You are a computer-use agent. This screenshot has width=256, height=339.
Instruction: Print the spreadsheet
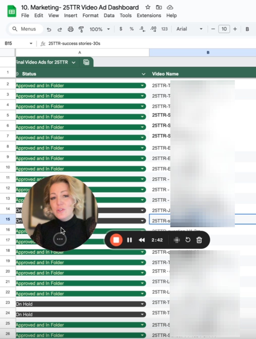pyautogui.click(x=71, y=29)
